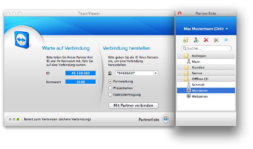This screenshot has height=149, width=253.
Task: Select Maier in the partner list
Action: (206, 62)
